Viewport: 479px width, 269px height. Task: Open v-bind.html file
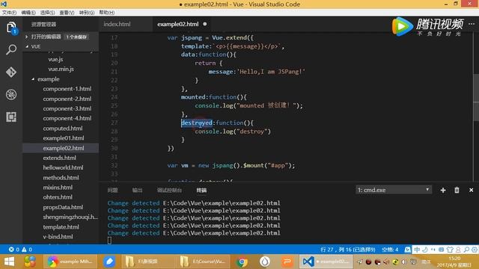click(x=58, y=237)
